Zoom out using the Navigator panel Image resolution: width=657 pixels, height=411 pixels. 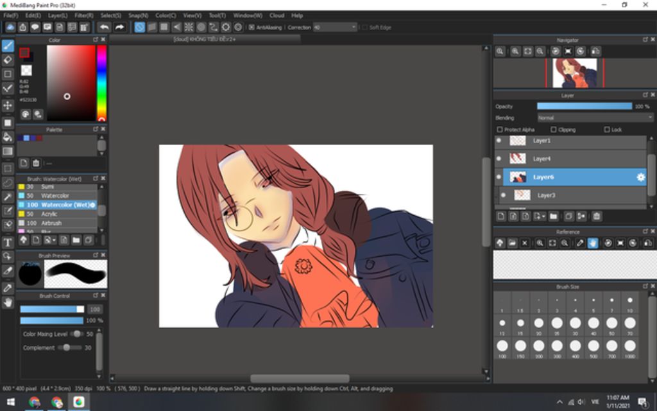pyautogui.click(x=540, y=51)
